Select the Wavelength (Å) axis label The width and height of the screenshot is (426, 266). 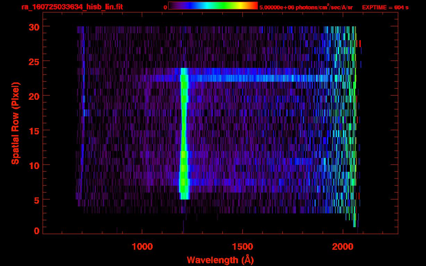point(218,259)
